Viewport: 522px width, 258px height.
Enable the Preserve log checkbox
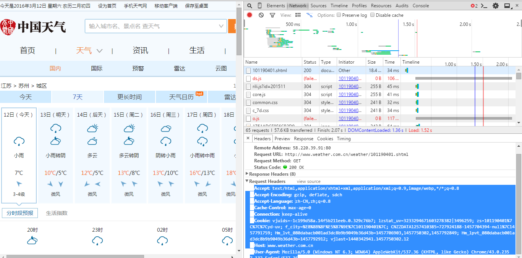(339, 15)
